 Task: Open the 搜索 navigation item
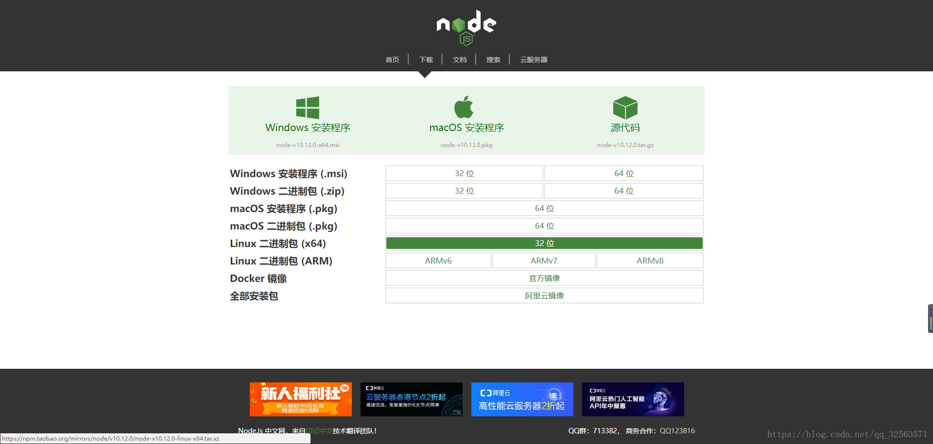click(493, 60)
